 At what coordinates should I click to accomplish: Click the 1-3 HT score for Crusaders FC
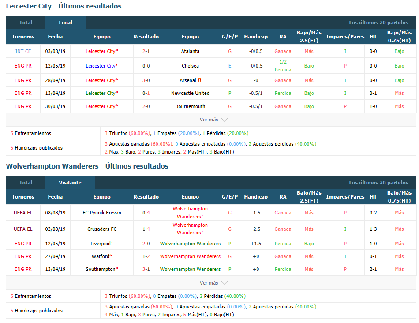click(x=373, y=229)
